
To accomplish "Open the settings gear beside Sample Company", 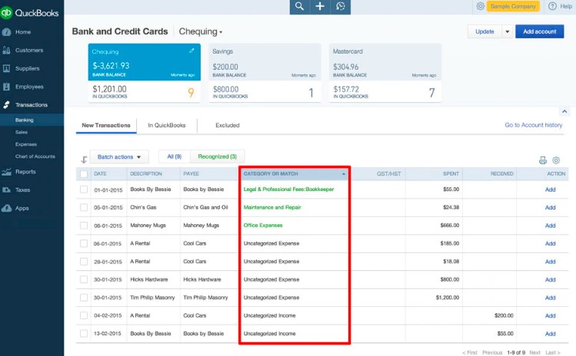I will [480, 6].
